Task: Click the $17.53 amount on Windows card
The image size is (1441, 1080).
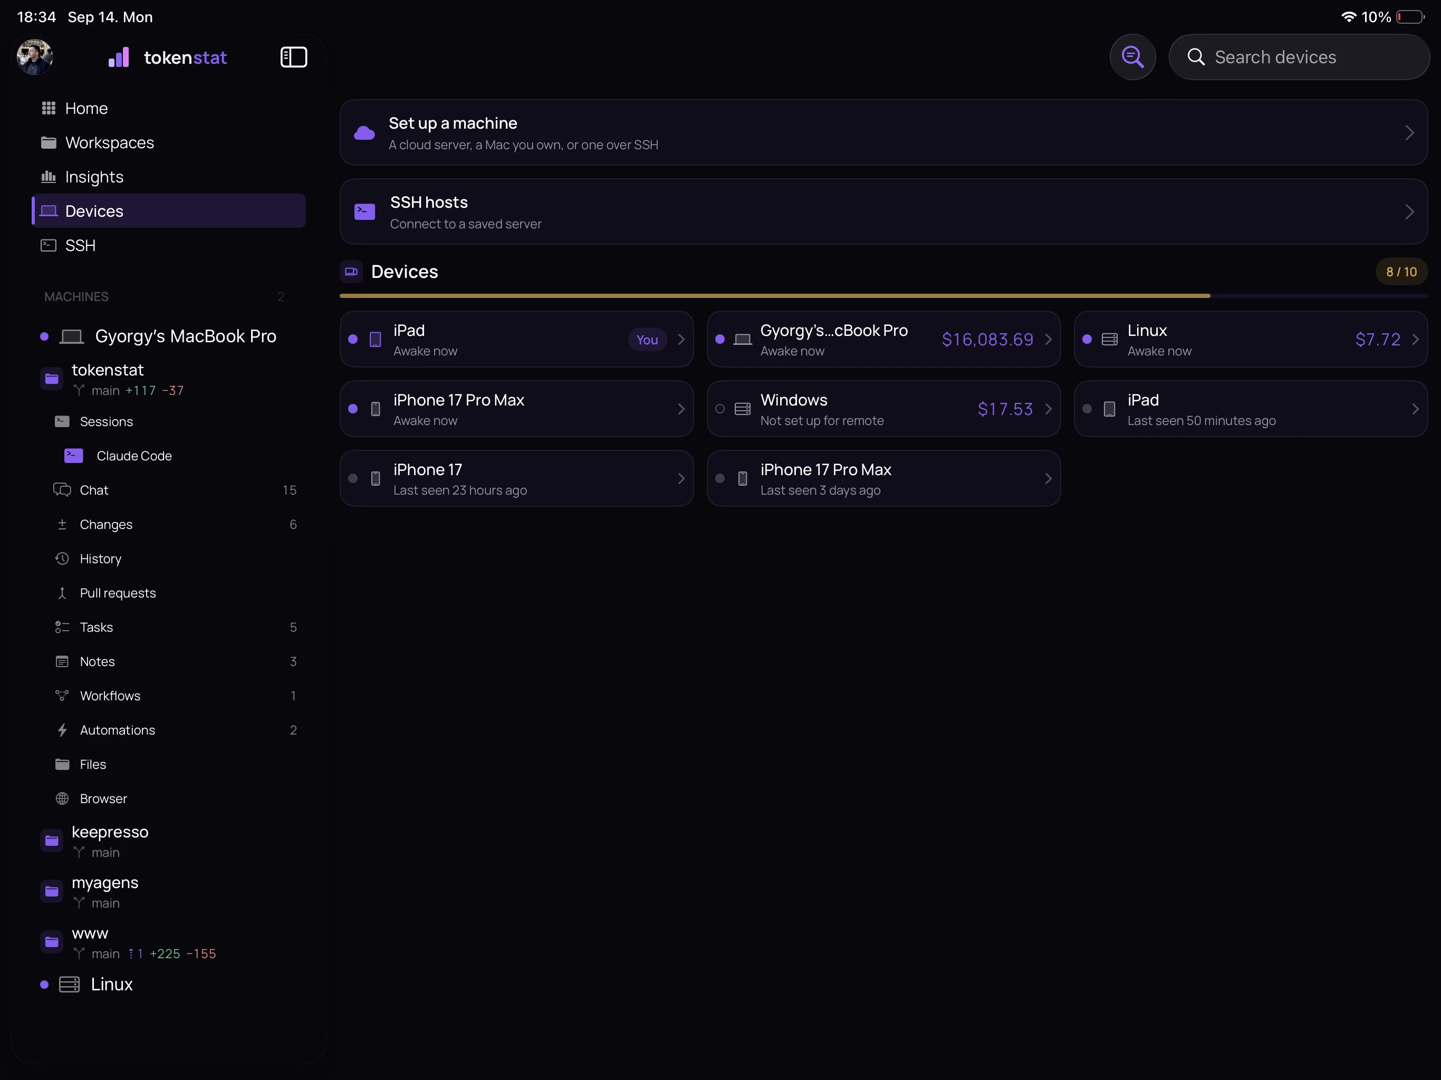Action: pos(1005,409)
